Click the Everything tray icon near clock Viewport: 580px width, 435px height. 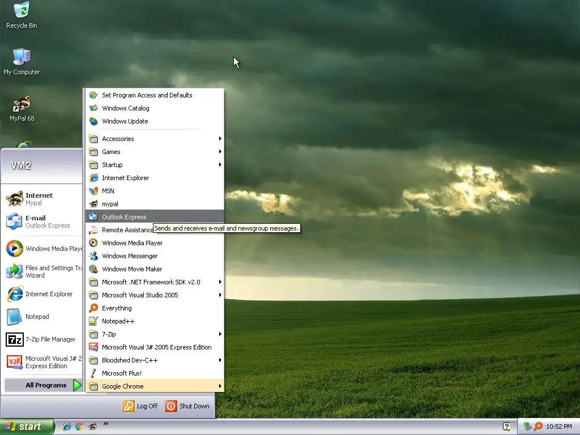click(x=538, y=427)
